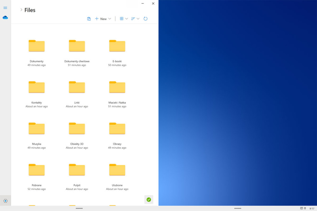Image resolution: width=317 pixels, height=211 pixels.
Task: Select the OneDrive cloud icon in sidebar
Action: (5, 17)
